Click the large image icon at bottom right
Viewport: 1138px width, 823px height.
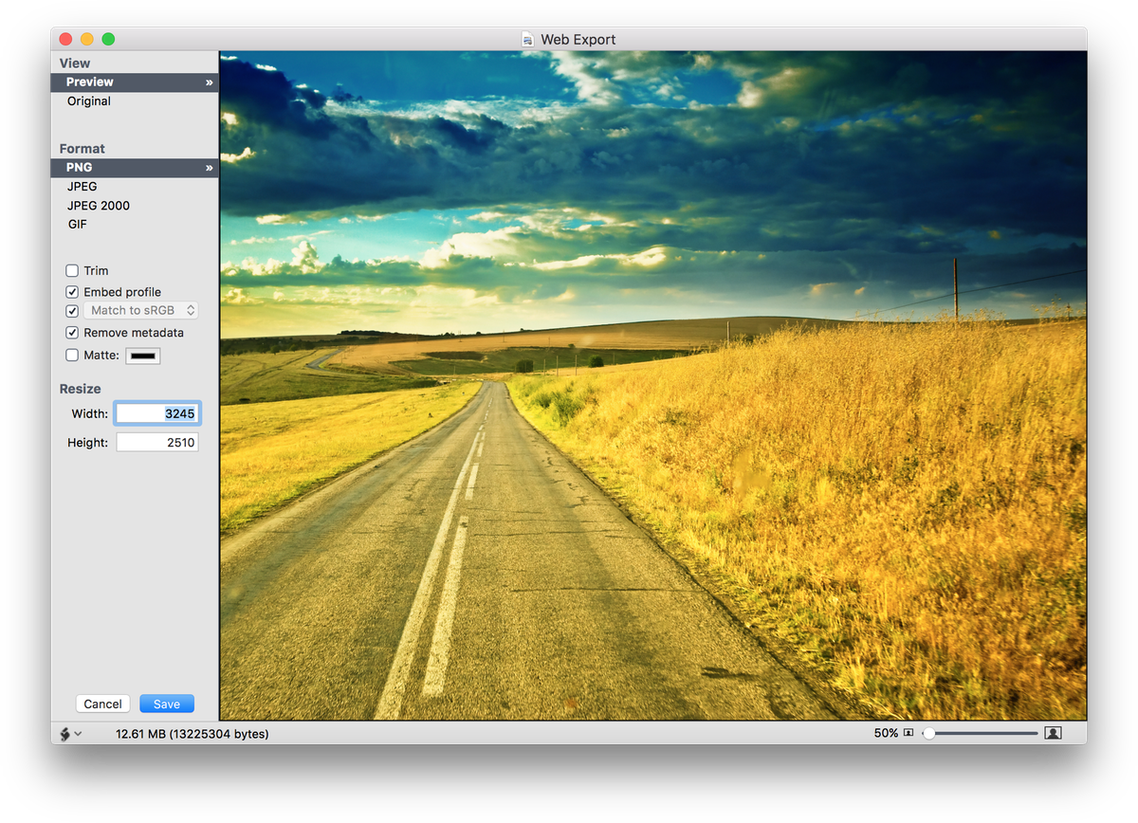[1053, 732]
